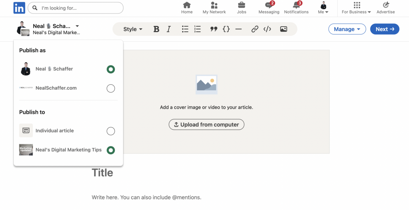The image size is (409, 210).
Task: Embed code snippet with the </> icon
Action: [267, 29]
